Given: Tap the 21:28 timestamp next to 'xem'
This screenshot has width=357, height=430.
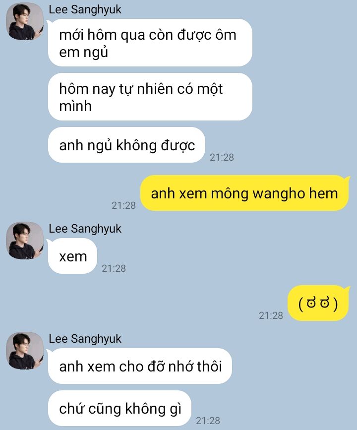Looking at the screenshot, I should click(114, 268).
